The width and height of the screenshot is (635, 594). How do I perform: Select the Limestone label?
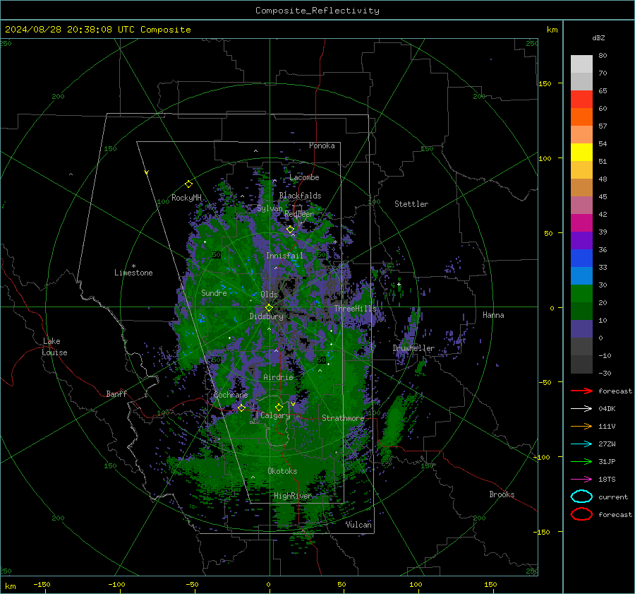133,273
